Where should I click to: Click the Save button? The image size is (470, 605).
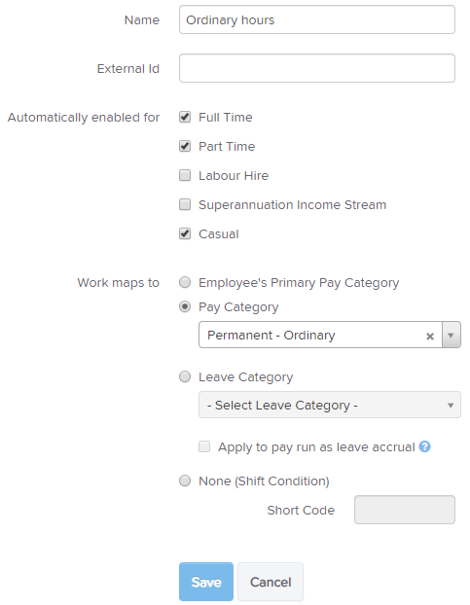(206, 582)
